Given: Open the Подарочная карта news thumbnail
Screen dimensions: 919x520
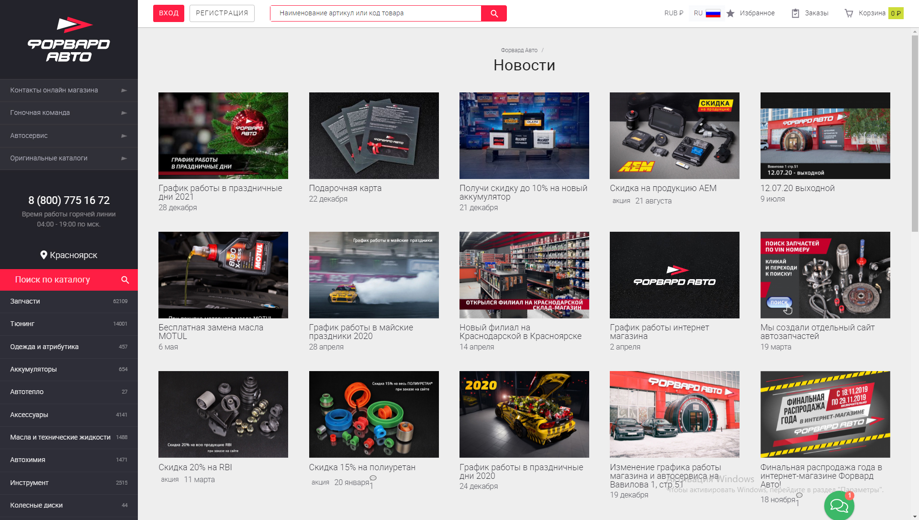Looking at the screenshot, I should (374, 136).
